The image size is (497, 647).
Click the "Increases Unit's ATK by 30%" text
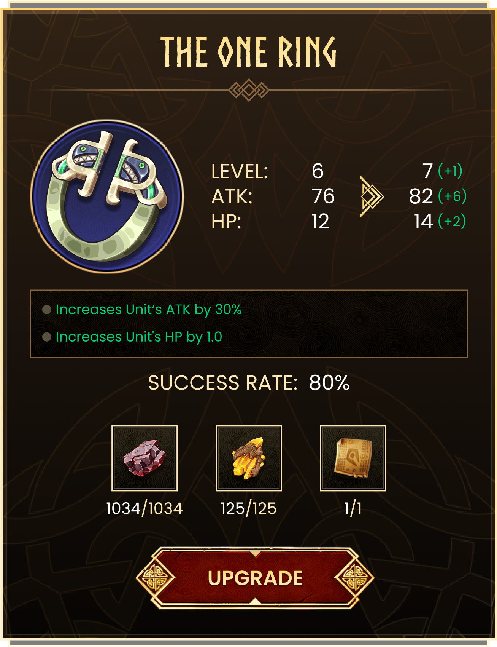click(x=149, y=310)
